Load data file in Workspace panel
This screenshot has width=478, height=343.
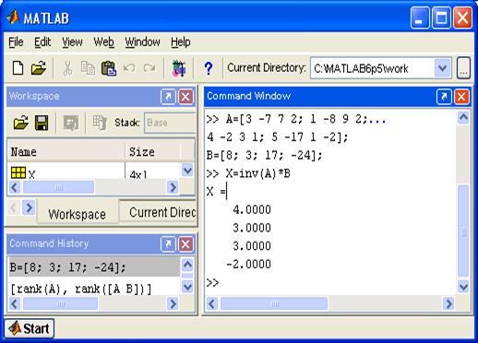point(21,123)
